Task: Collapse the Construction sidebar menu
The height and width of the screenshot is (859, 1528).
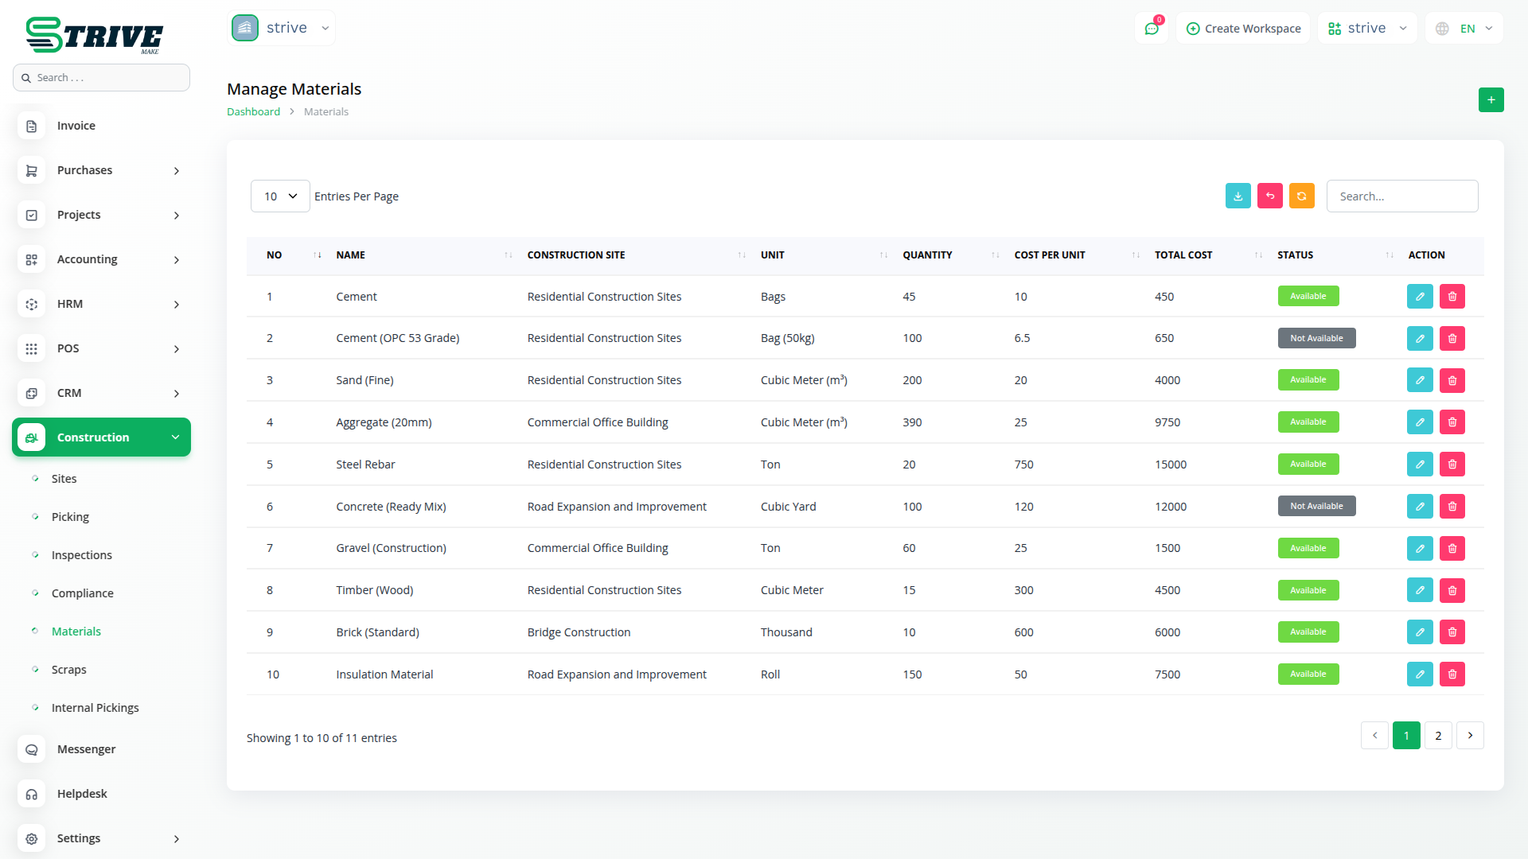Action: (x=101, y=437)
